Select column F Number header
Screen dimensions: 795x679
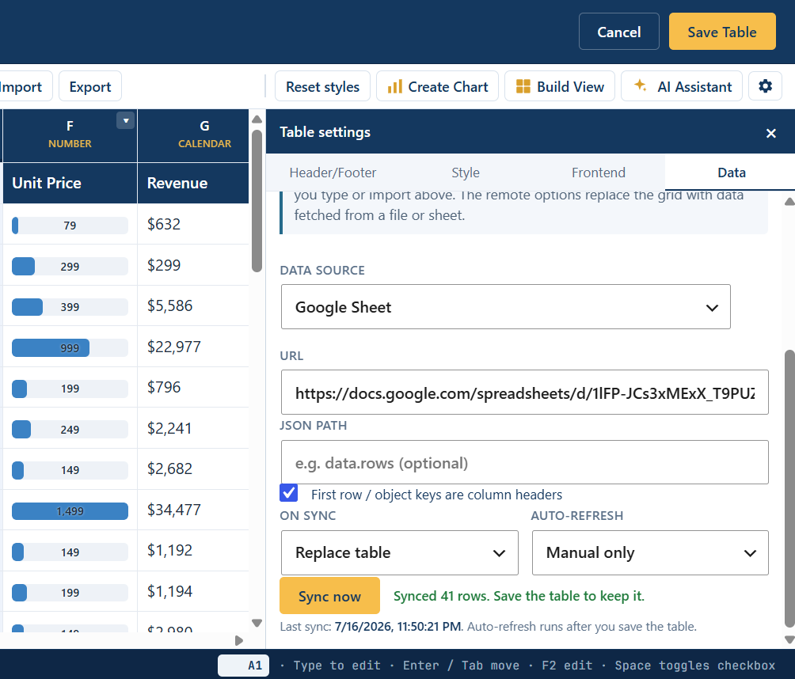pyautogui.click(x=70, y=136)
